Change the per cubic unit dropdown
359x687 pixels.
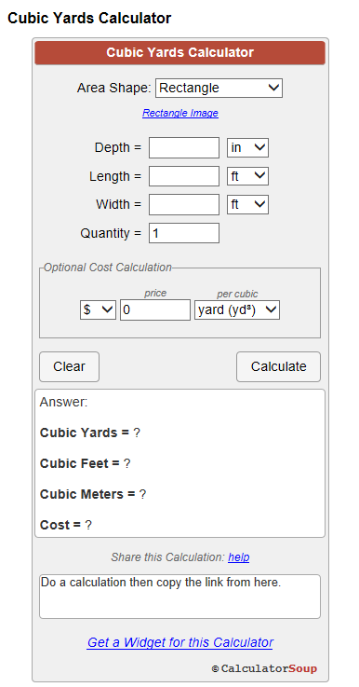237,309
